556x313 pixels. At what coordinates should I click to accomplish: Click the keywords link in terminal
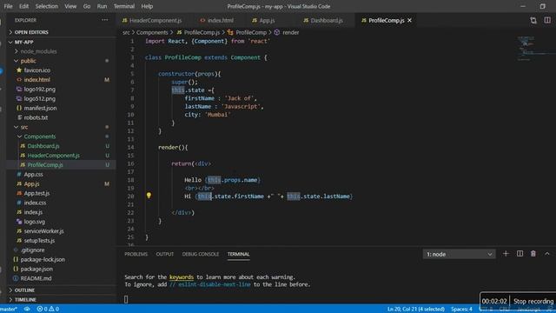182,277
